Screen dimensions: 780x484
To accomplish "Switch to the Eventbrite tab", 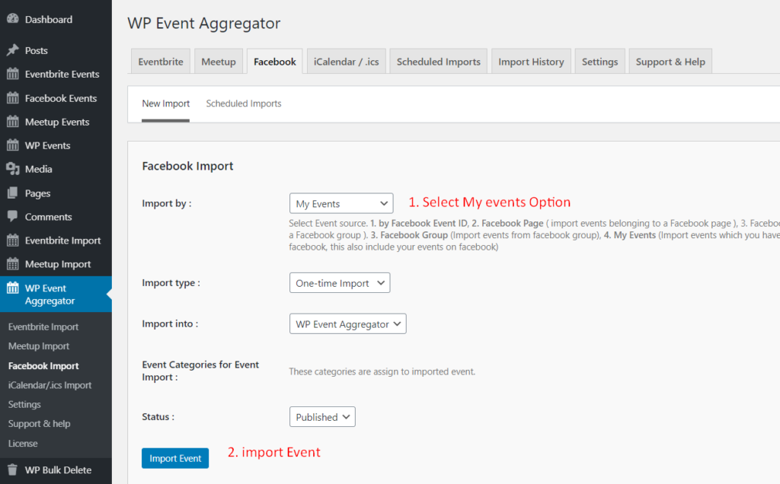I will click(161, 62).
